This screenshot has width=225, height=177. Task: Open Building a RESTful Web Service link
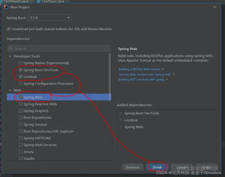[139, 69]
